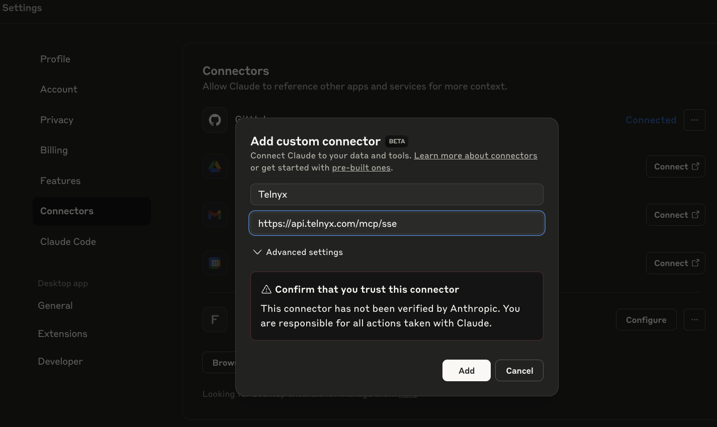Click the Gmail connector icon
The image size is (717, 427).
point(215,215)
